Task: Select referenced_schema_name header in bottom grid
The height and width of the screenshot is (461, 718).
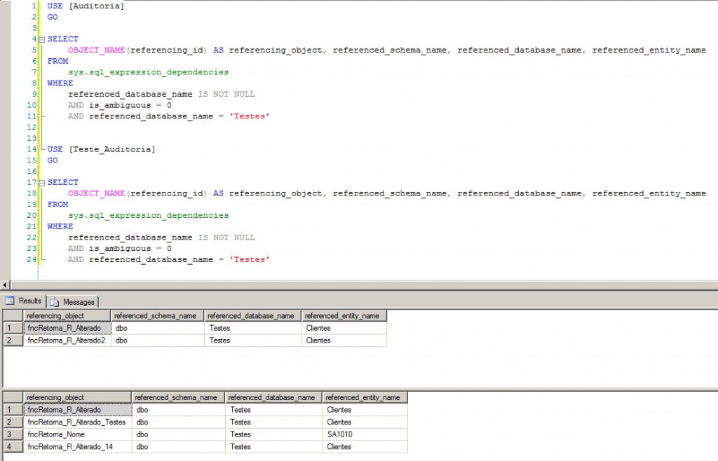Action: (178, 397)
